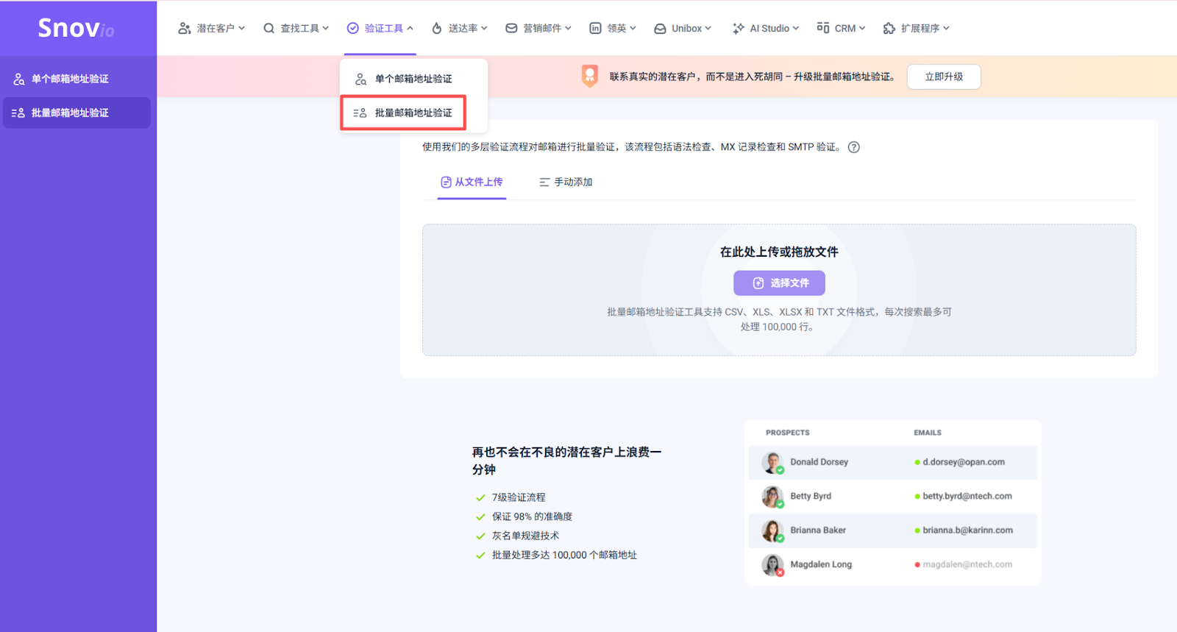1177x632 pixels.
Task: Click the Snov.io logo
Action: [77, 28]
